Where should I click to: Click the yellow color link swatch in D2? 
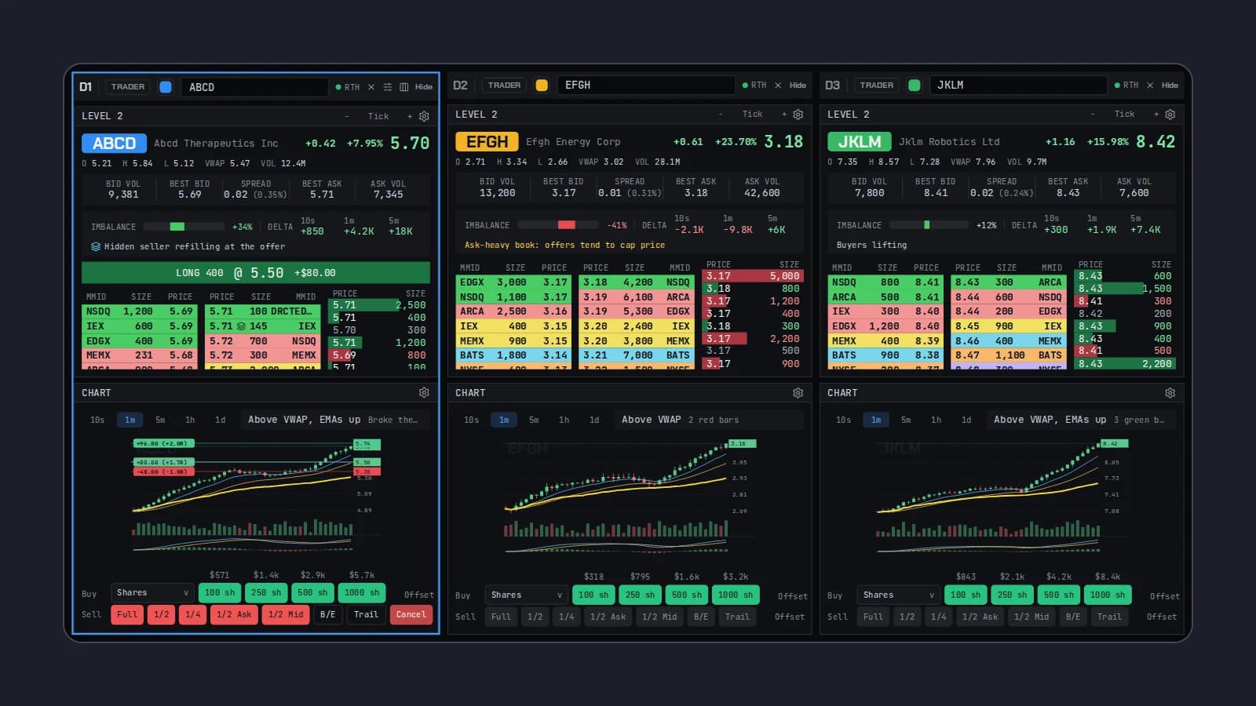click(x=542, y=86)
